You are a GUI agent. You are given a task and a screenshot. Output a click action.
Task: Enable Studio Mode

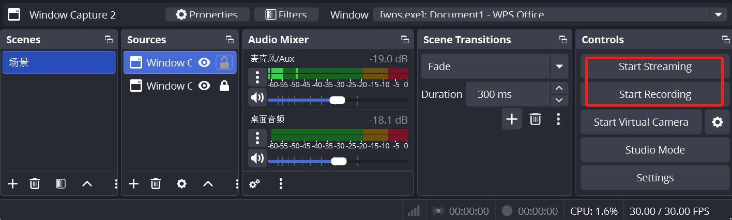coord(654,150)
